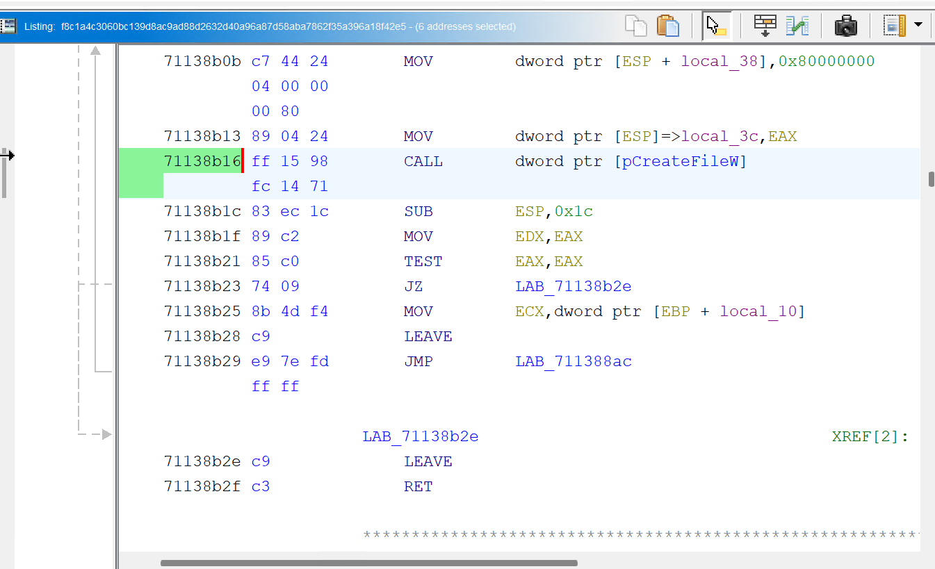The image size is (935, 569).
Task: Open dropdown arrow beside margin icon
Action: tap(918, 25)
